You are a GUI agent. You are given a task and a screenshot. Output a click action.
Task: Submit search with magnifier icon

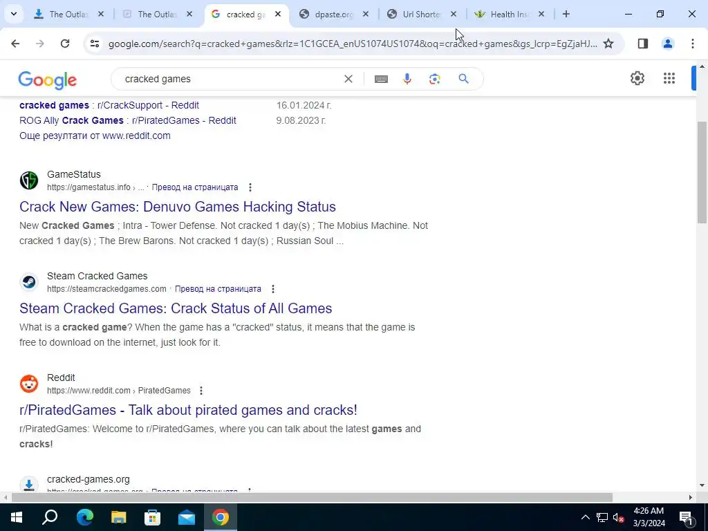[464, 79]
